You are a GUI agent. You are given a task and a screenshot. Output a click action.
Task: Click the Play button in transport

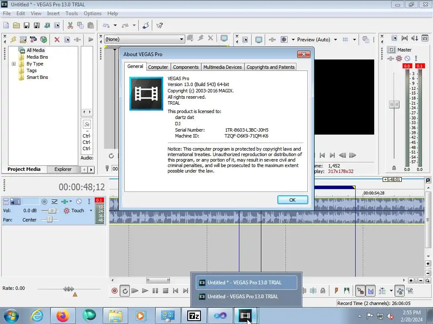tap(145, 291)
